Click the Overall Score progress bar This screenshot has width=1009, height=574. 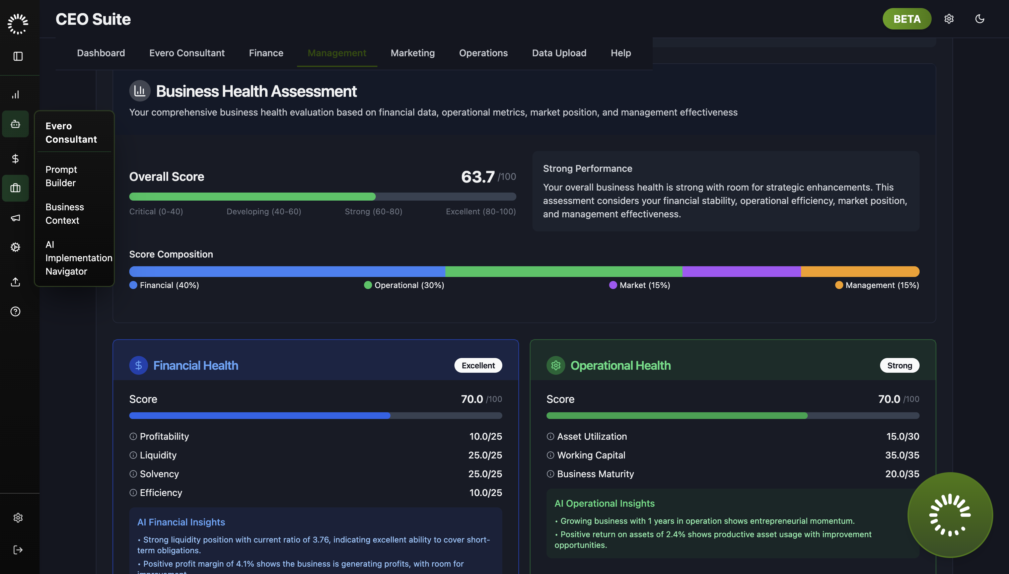click(x=322, y=197)
